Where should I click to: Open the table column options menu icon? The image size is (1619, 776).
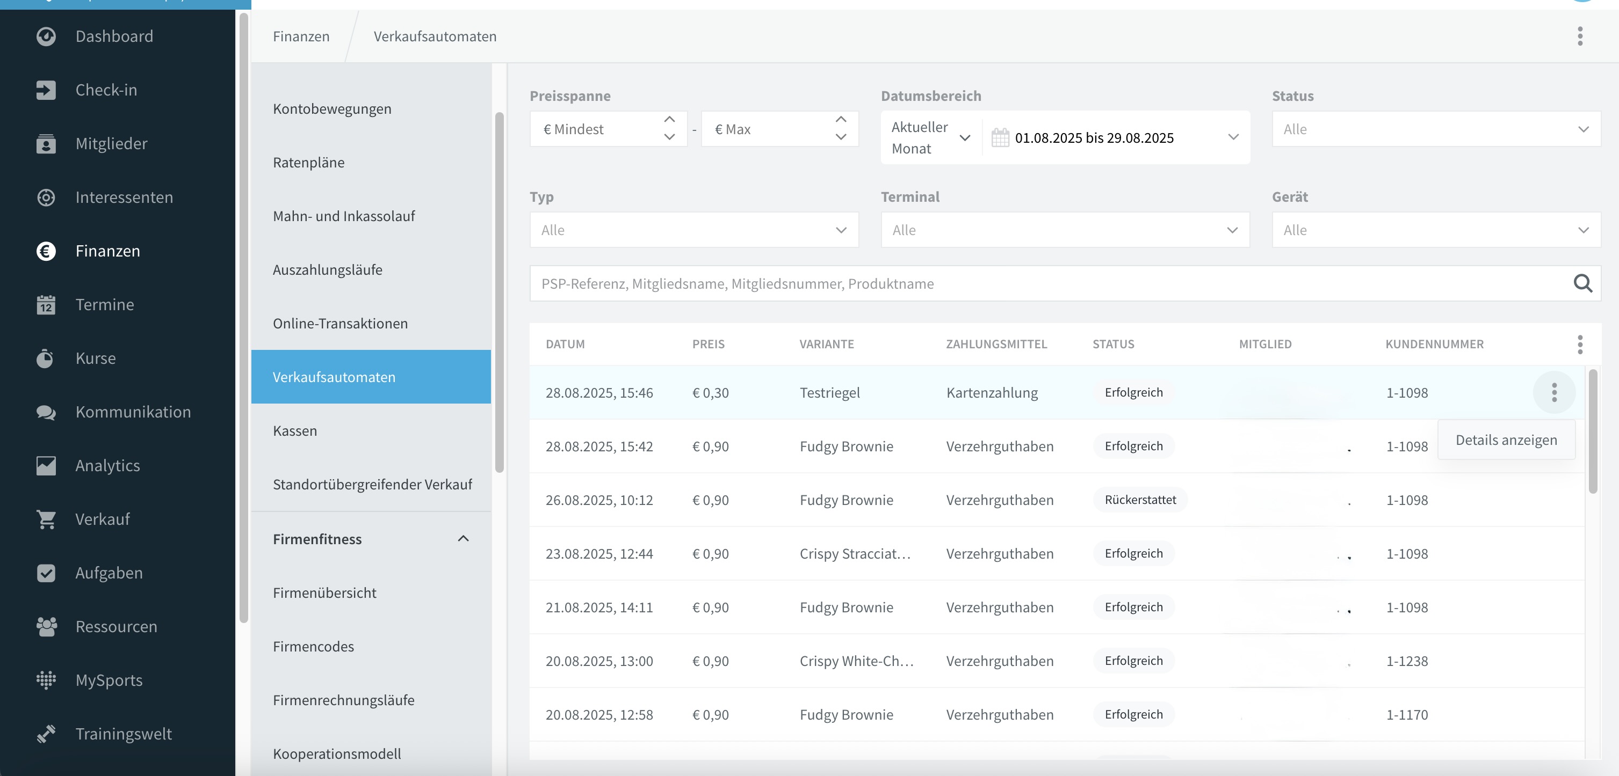point(1579,344)
